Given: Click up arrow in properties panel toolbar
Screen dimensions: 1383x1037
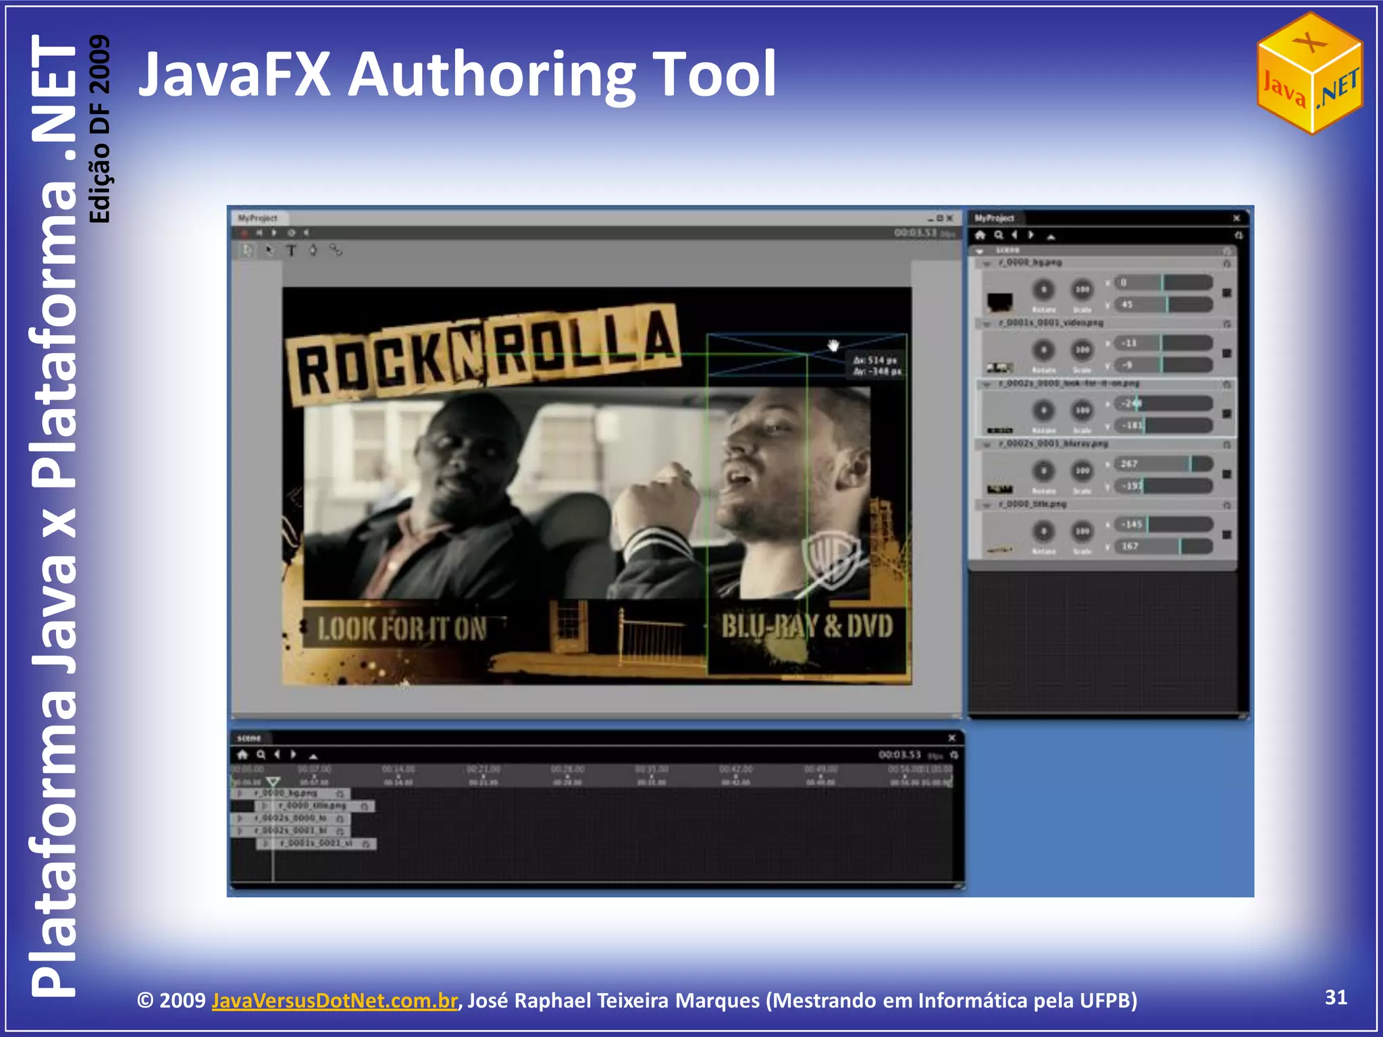Looking at the screenshot, I should [1051, 236].
